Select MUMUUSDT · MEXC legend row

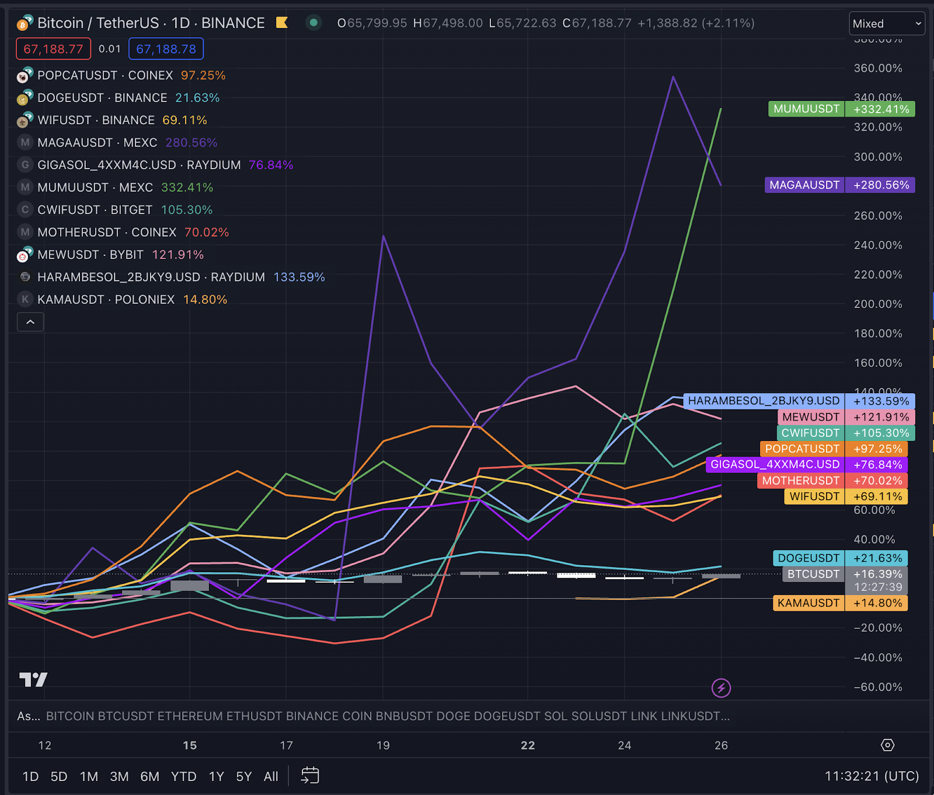[x=115, y=187]
